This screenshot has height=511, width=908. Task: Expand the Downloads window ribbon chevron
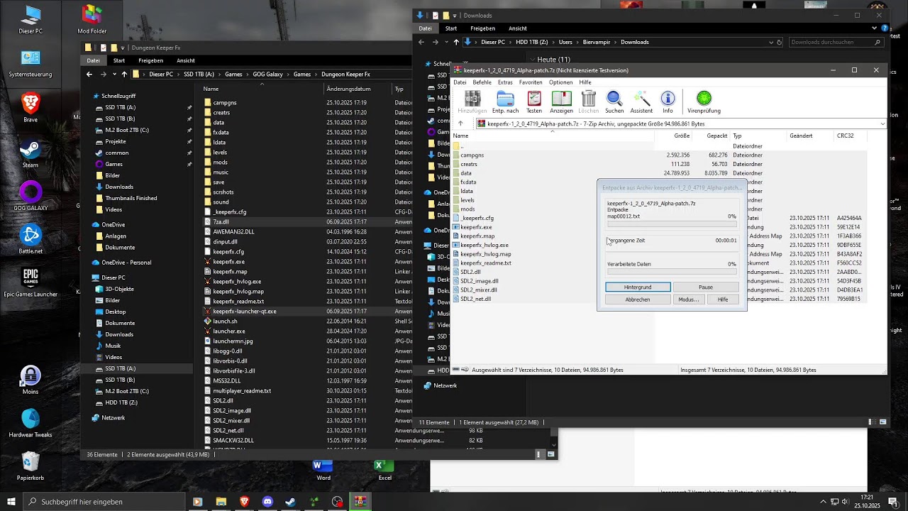click(x=874, y=28)
